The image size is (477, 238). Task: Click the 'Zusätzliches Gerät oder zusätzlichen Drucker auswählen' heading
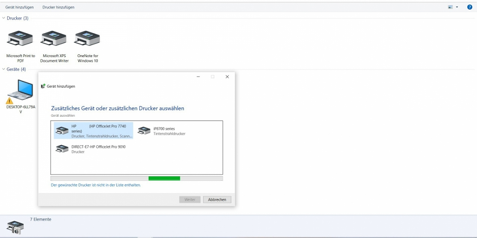[117, 109]
